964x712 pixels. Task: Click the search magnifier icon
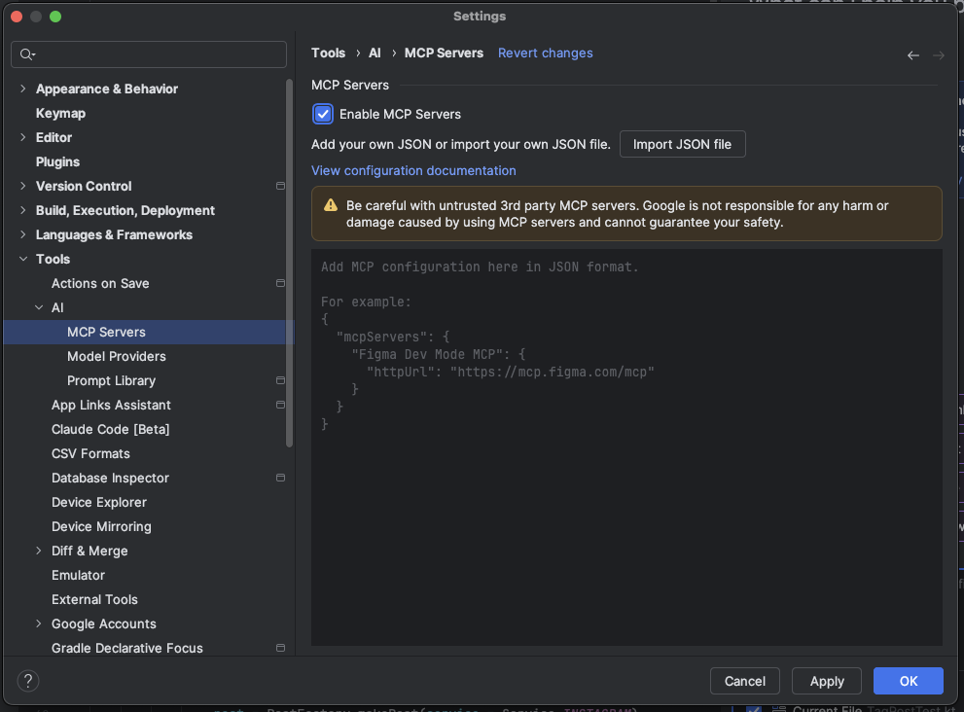(x=27, y=54)
